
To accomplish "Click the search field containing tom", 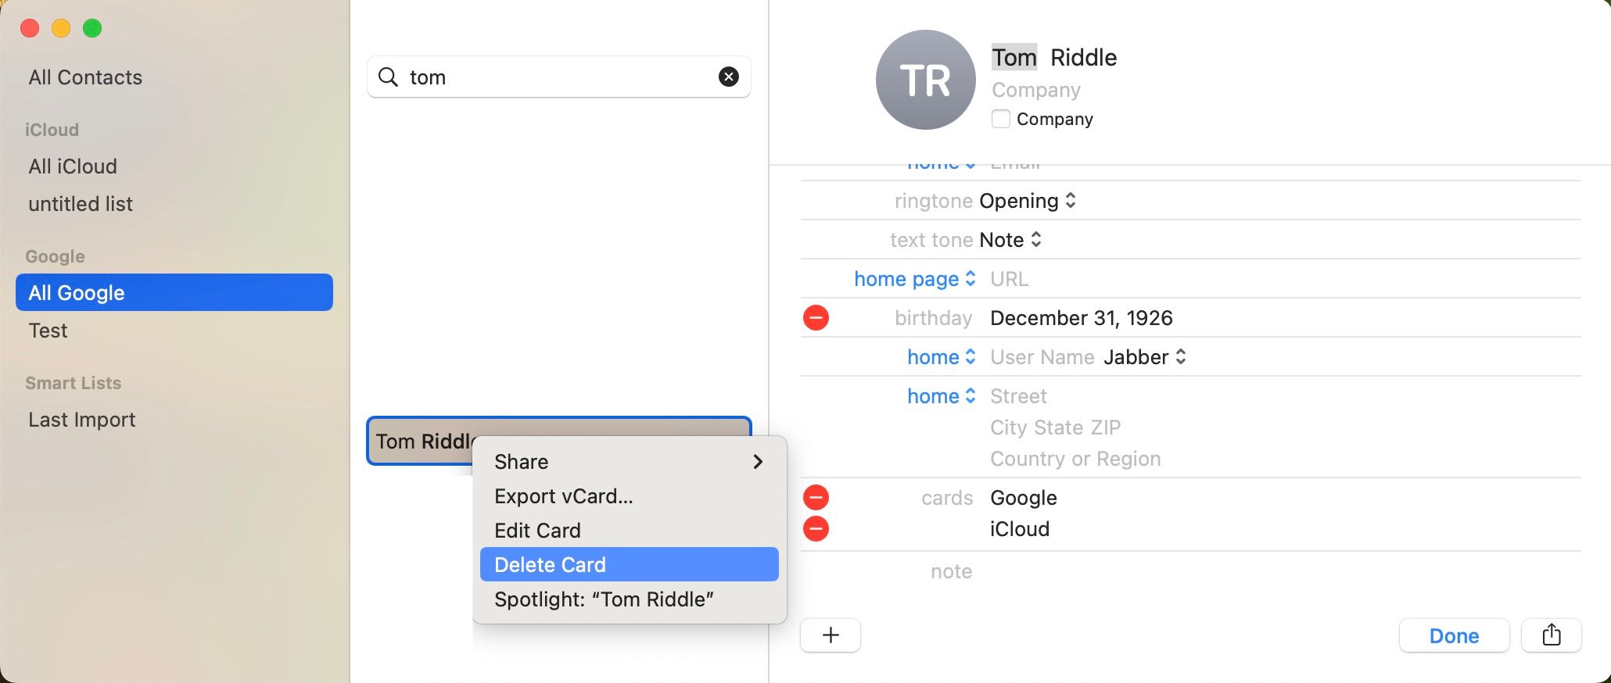I will pyautogui.click(x=558, y=77).
